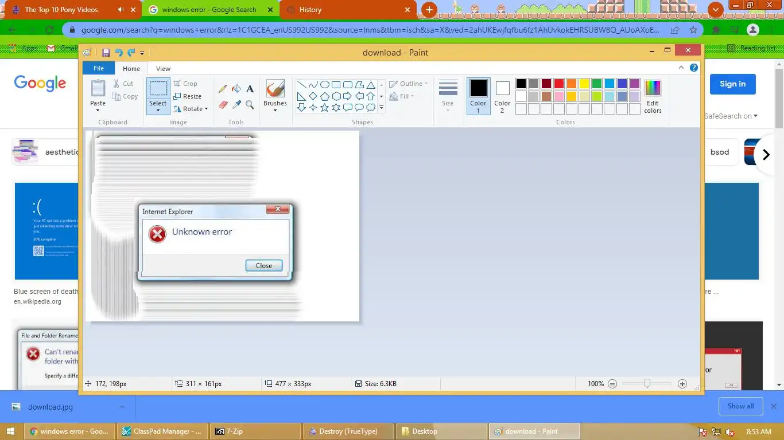Click the Paint Help question mark icon
The height and width of the screenshot is (440, 784).
coord(694,68)
